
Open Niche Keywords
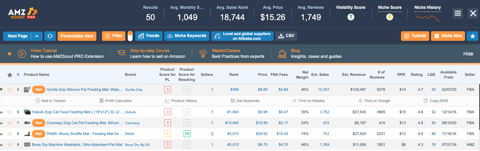(187, 36)
